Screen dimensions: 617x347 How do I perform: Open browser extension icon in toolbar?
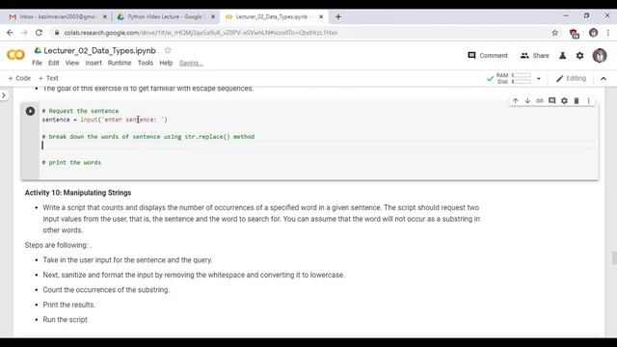pyautogui.click(x=575, y=34)
